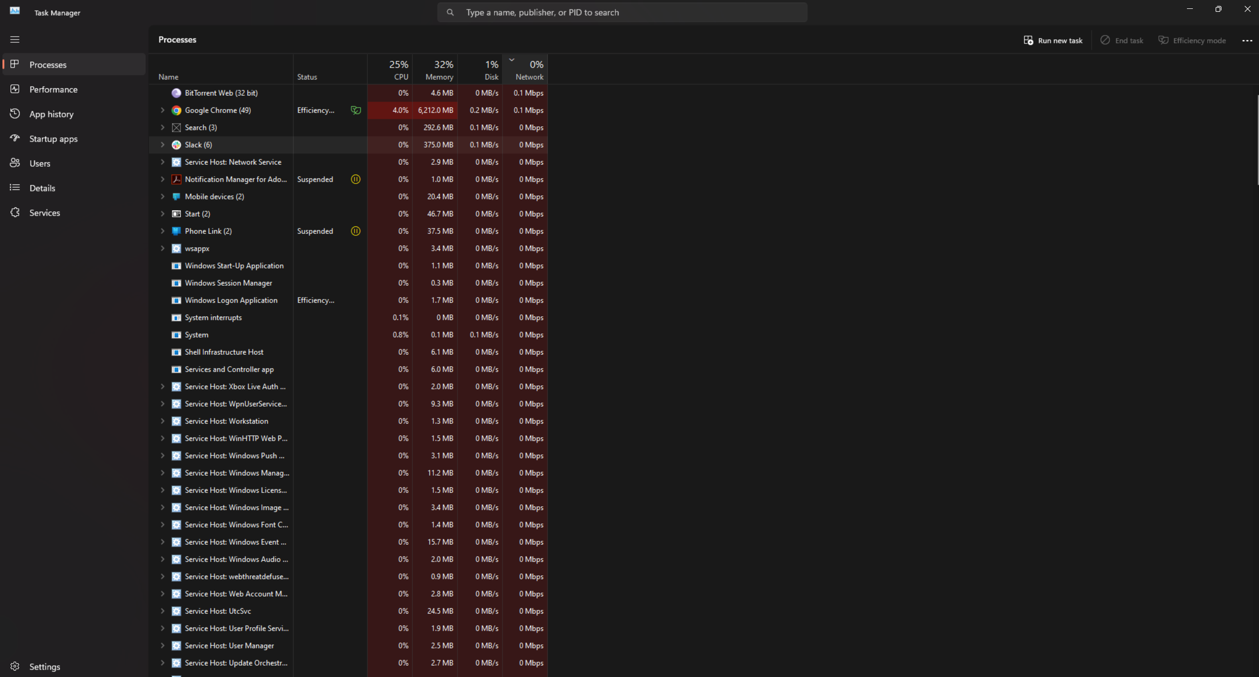Select the Windows Session Manager row
Screen dimensions: 1259x677
(348, 283)
